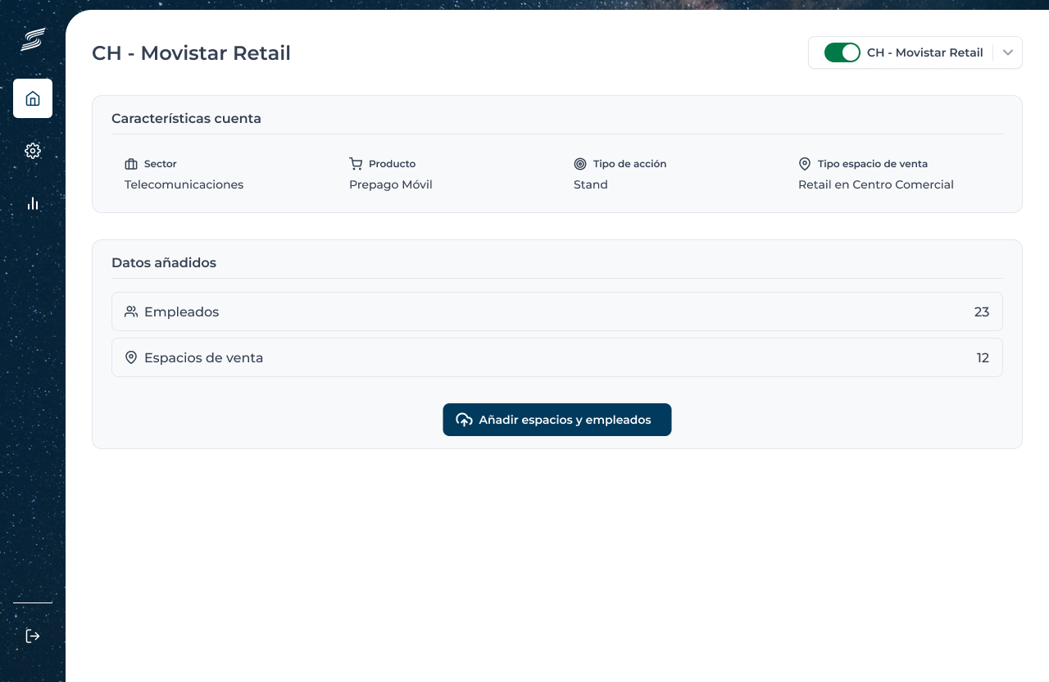
Task: Click the target icon beside Tipo de acción
Action: [580, 164]
